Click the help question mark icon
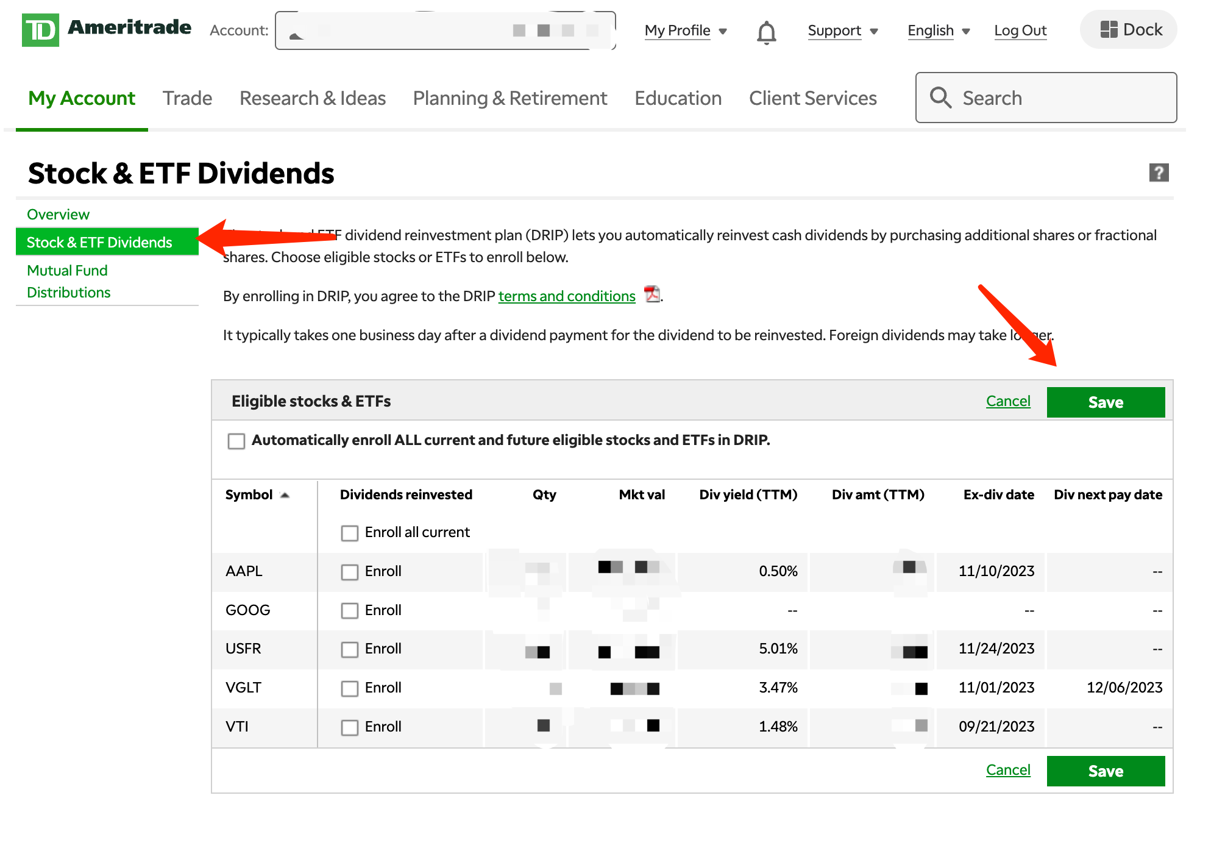The image size is (1225, 862). pyautogui.click(x=1159, y=173)
